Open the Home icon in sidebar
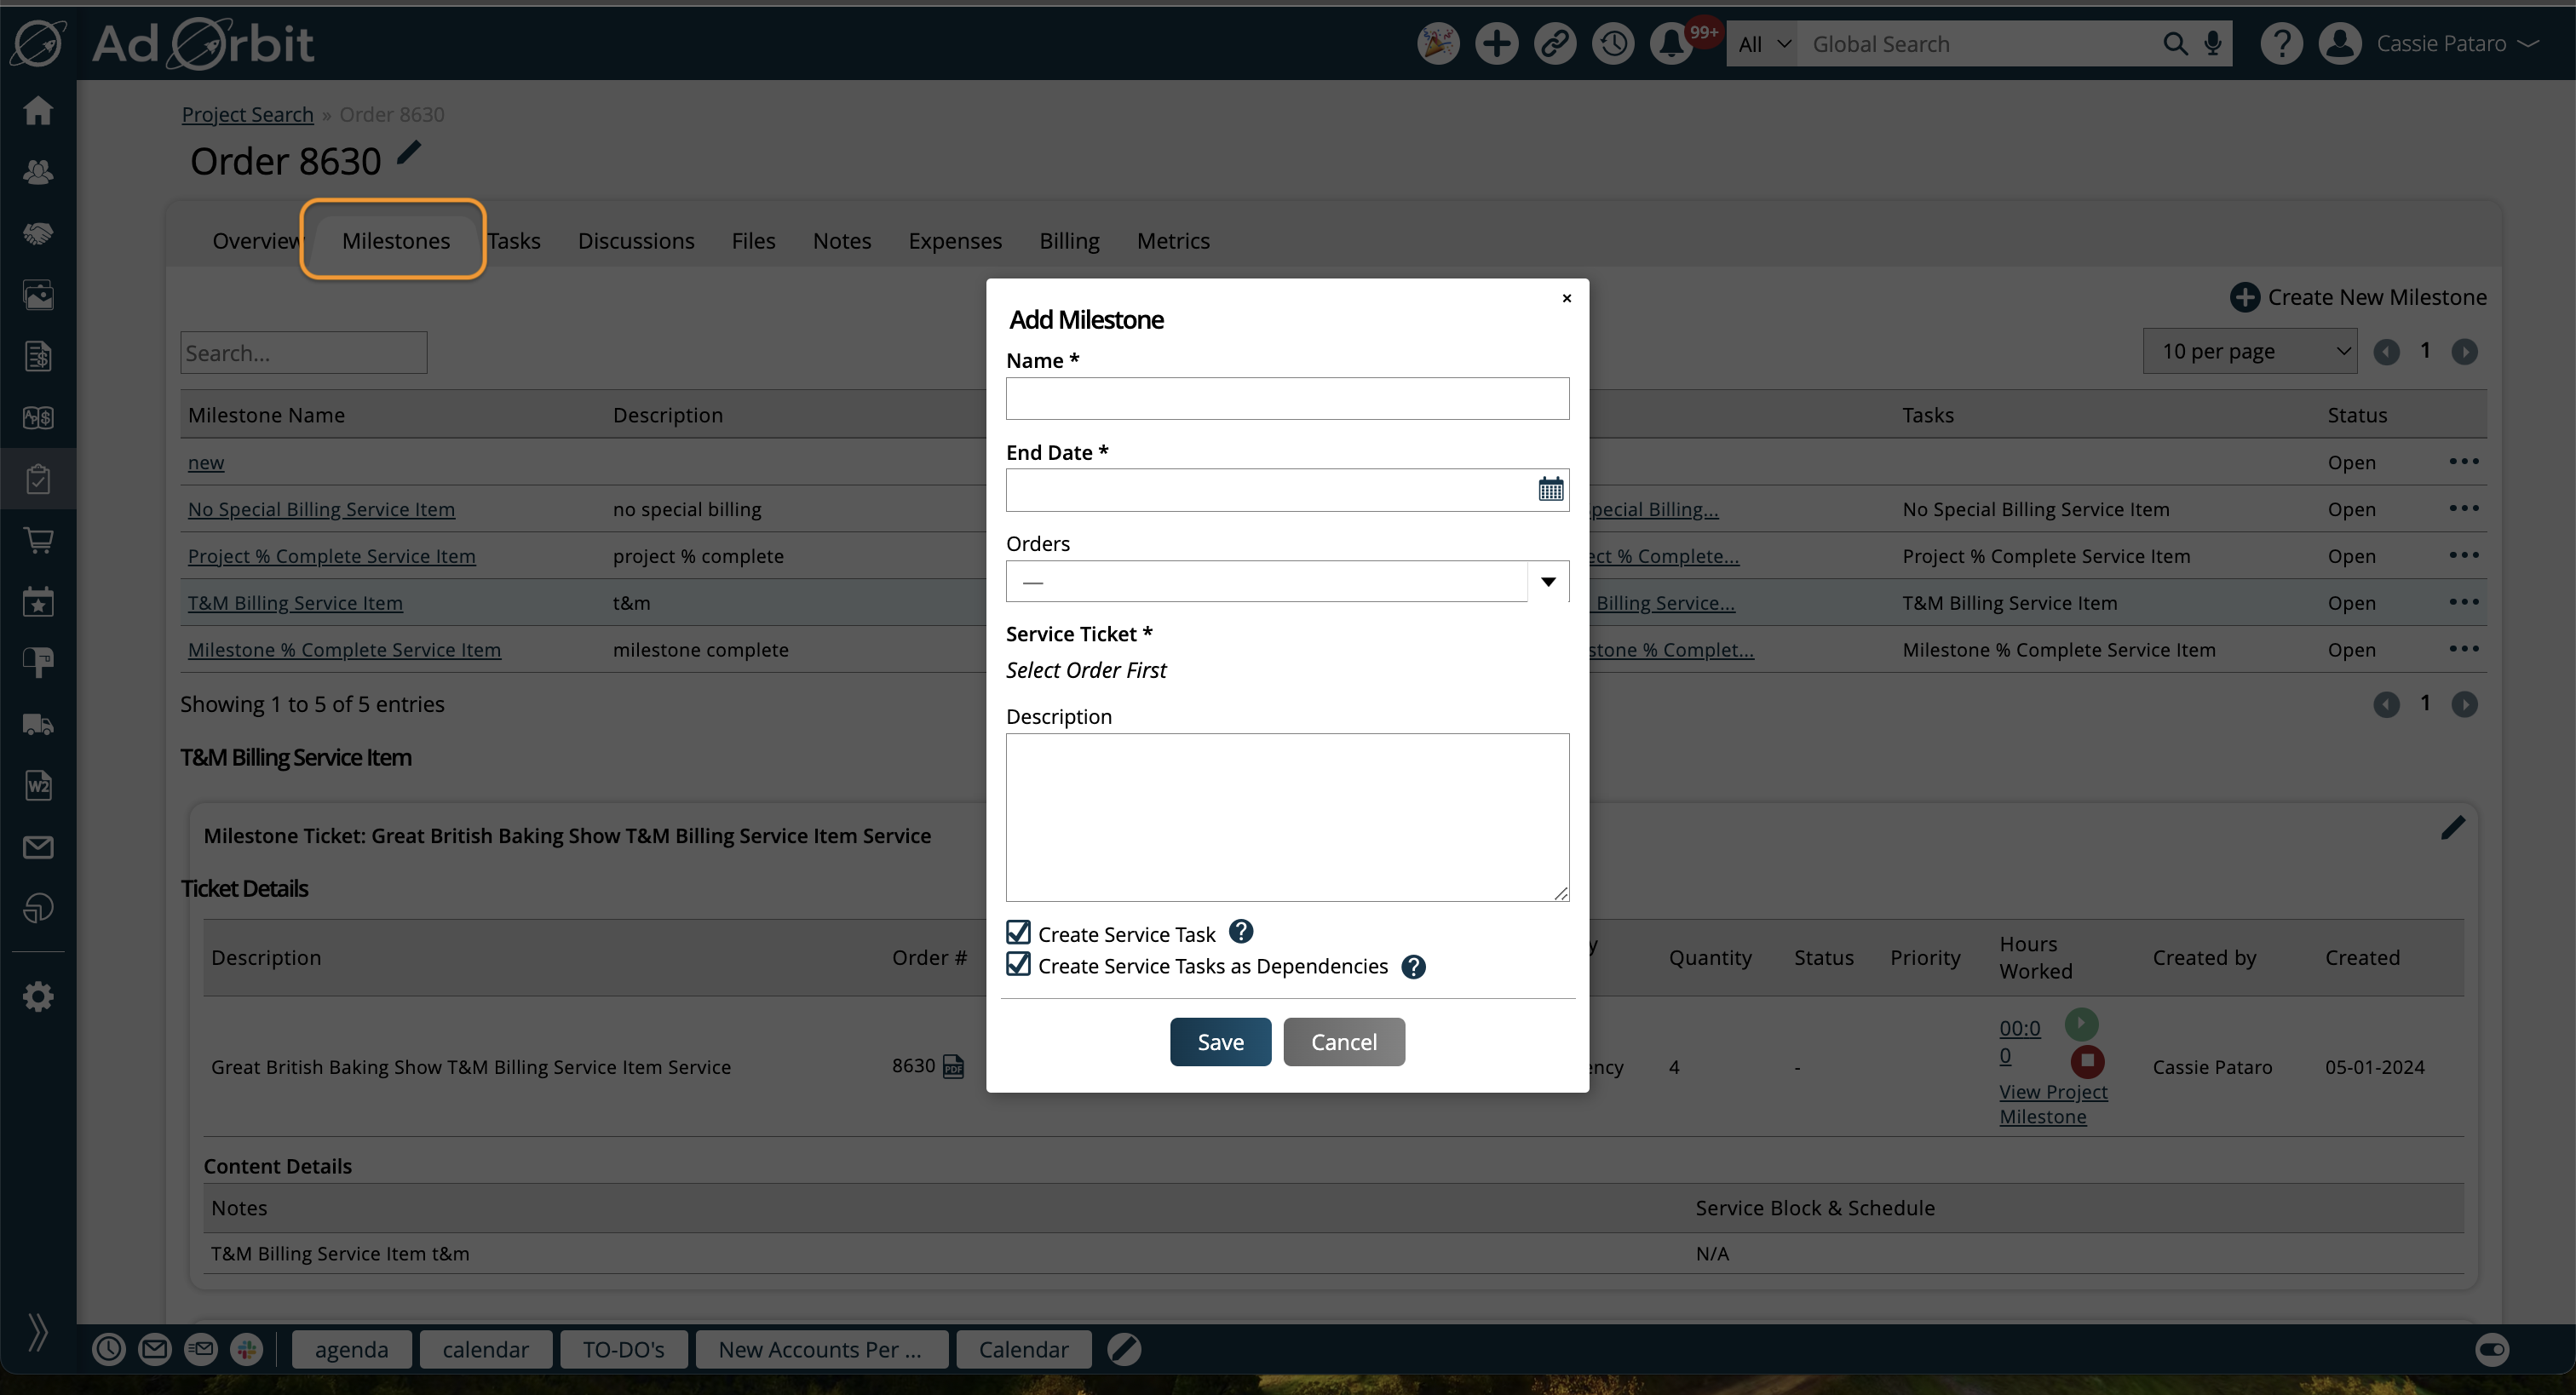The height and width of the screenshot is (1395, 2576). click(38, 110)
